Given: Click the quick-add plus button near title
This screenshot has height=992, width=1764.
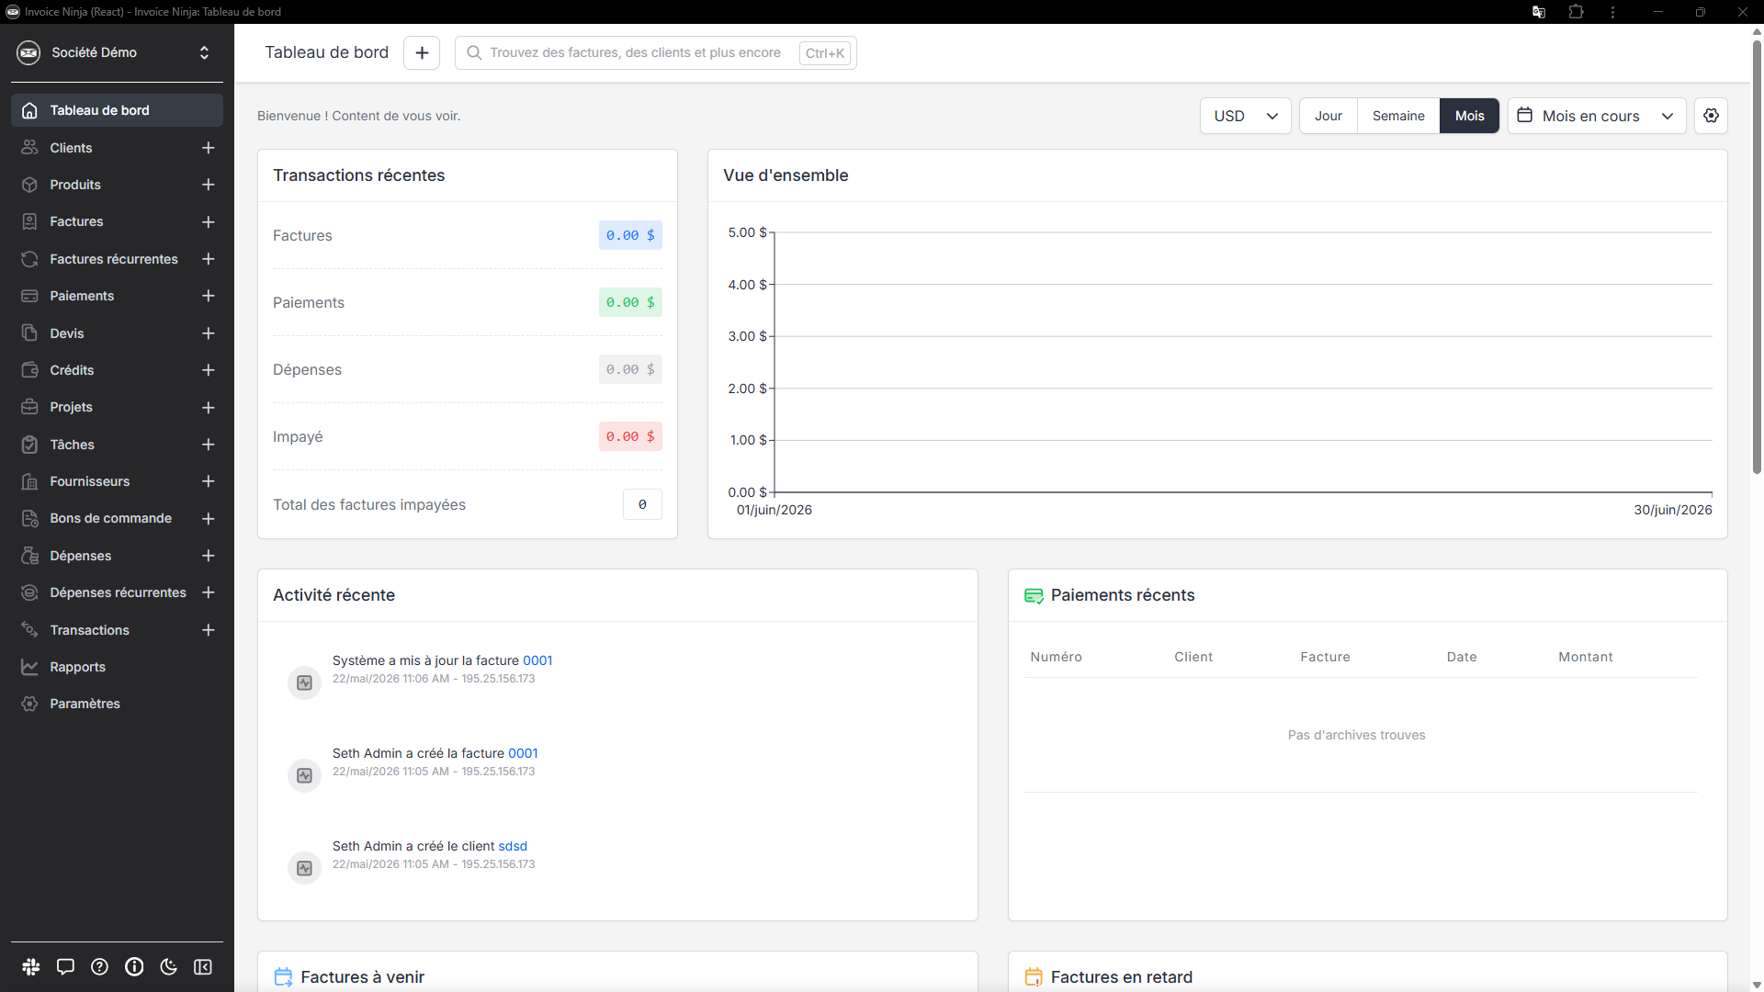Looking at the screenshot, I should [x=422, y=53].
